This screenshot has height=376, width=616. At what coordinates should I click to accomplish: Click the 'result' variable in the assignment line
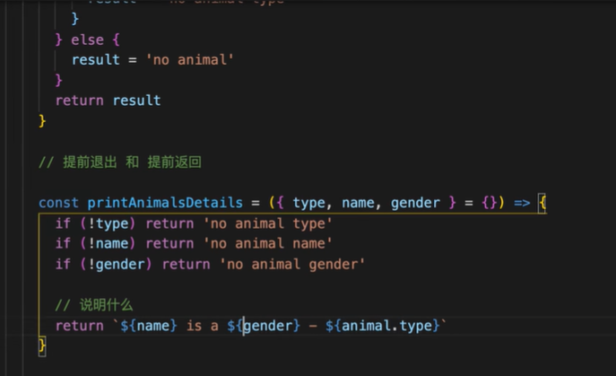95,60
